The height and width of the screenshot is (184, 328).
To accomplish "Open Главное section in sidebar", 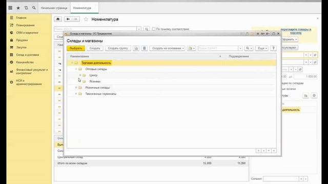I will [x=21, y=18].
